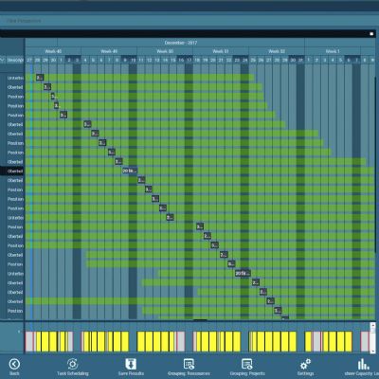The height and width of the screenshot is (379, 379).
Task: Click the day 31 column header
Action: tap(300, 60)
